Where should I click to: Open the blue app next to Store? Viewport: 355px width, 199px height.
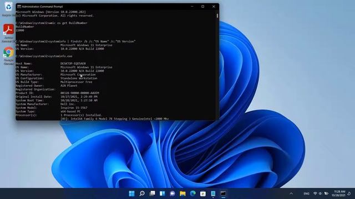(x=213, y=193)
